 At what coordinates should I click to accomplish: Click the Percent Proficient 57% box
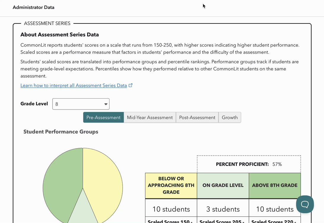pyautogui.click(x=249, y=164)
